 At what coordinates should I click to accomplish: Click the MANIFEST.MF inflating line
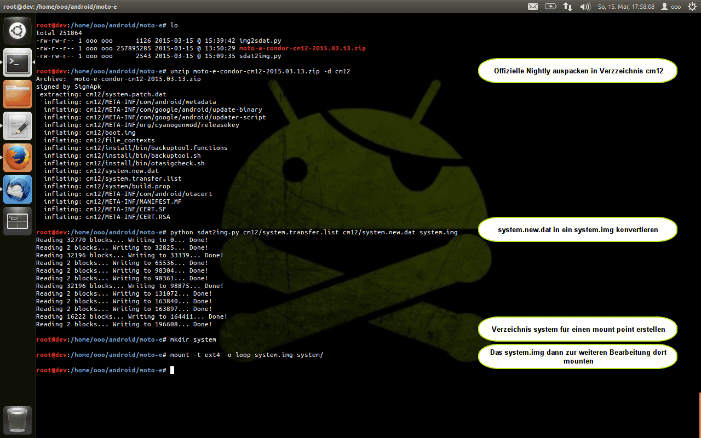click(x=113, y=201)
